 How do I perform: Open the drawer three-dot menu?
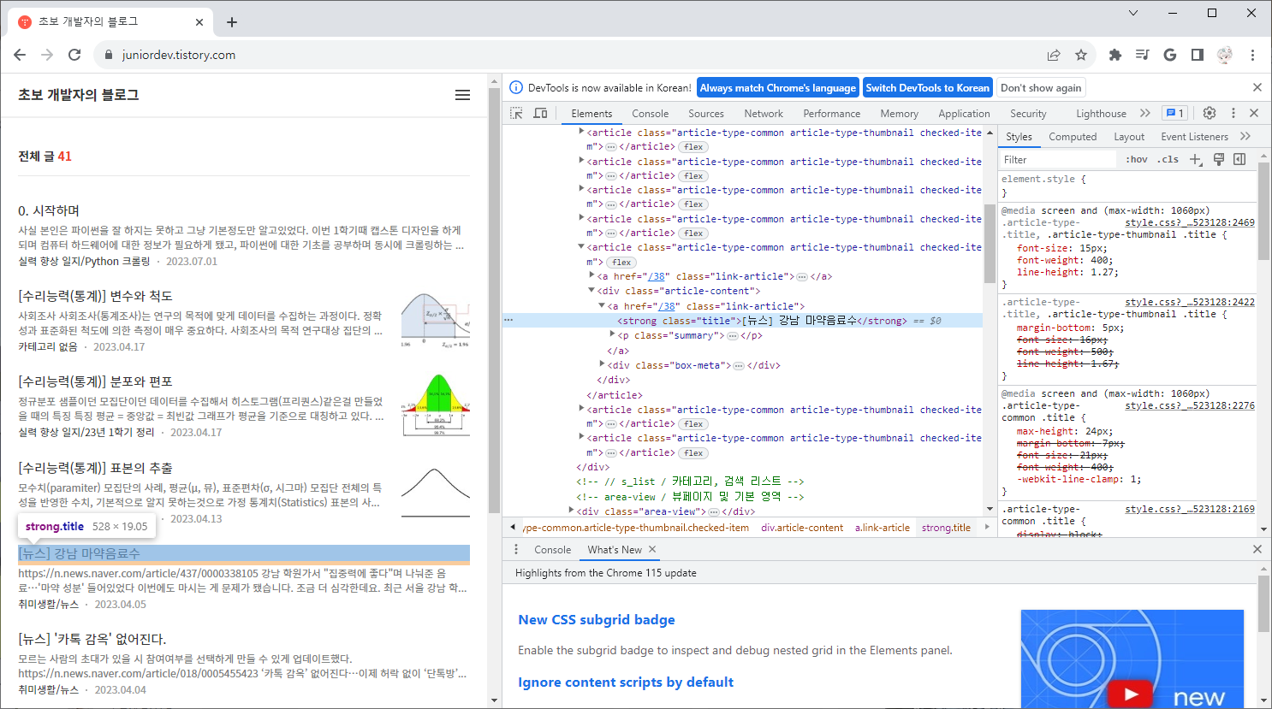tap(515, 549)
